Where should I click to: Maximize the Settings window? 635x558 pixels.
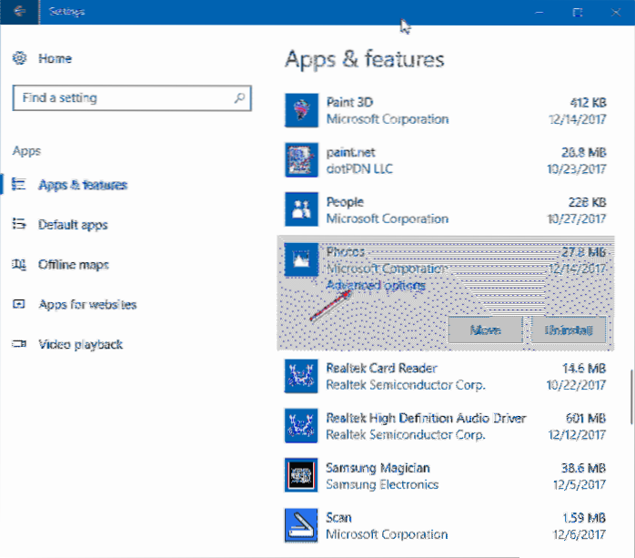578,12
